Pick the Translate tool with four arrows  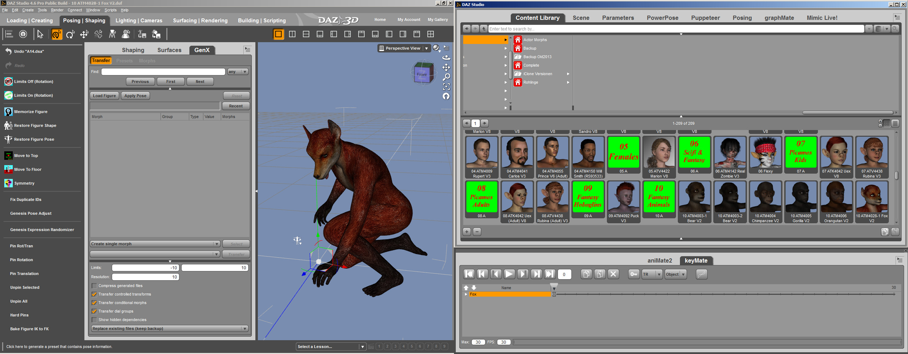pos(84,34)
